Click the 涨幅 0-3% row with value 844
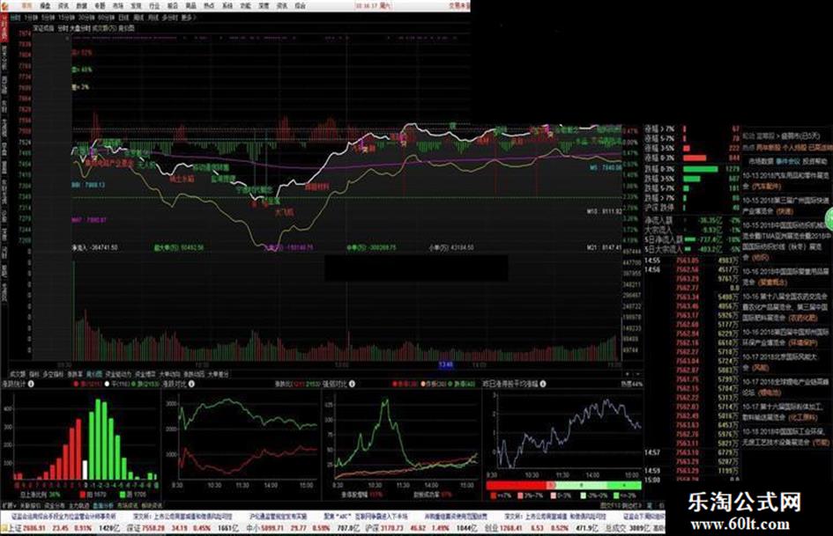 point(692,158)
